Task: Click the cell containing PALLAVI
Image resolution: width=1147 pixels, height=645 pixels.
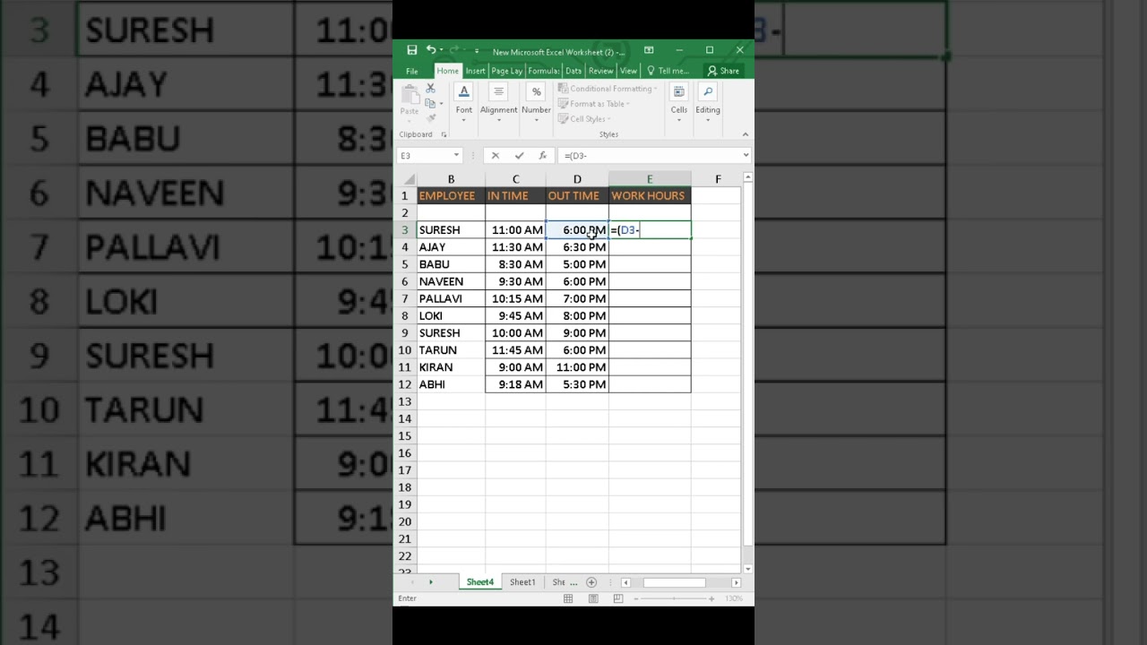Action: coord(451,298)
